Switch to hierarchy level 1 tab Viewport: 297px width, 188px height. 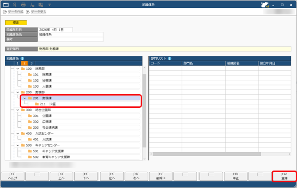click(x=17, y=63)
